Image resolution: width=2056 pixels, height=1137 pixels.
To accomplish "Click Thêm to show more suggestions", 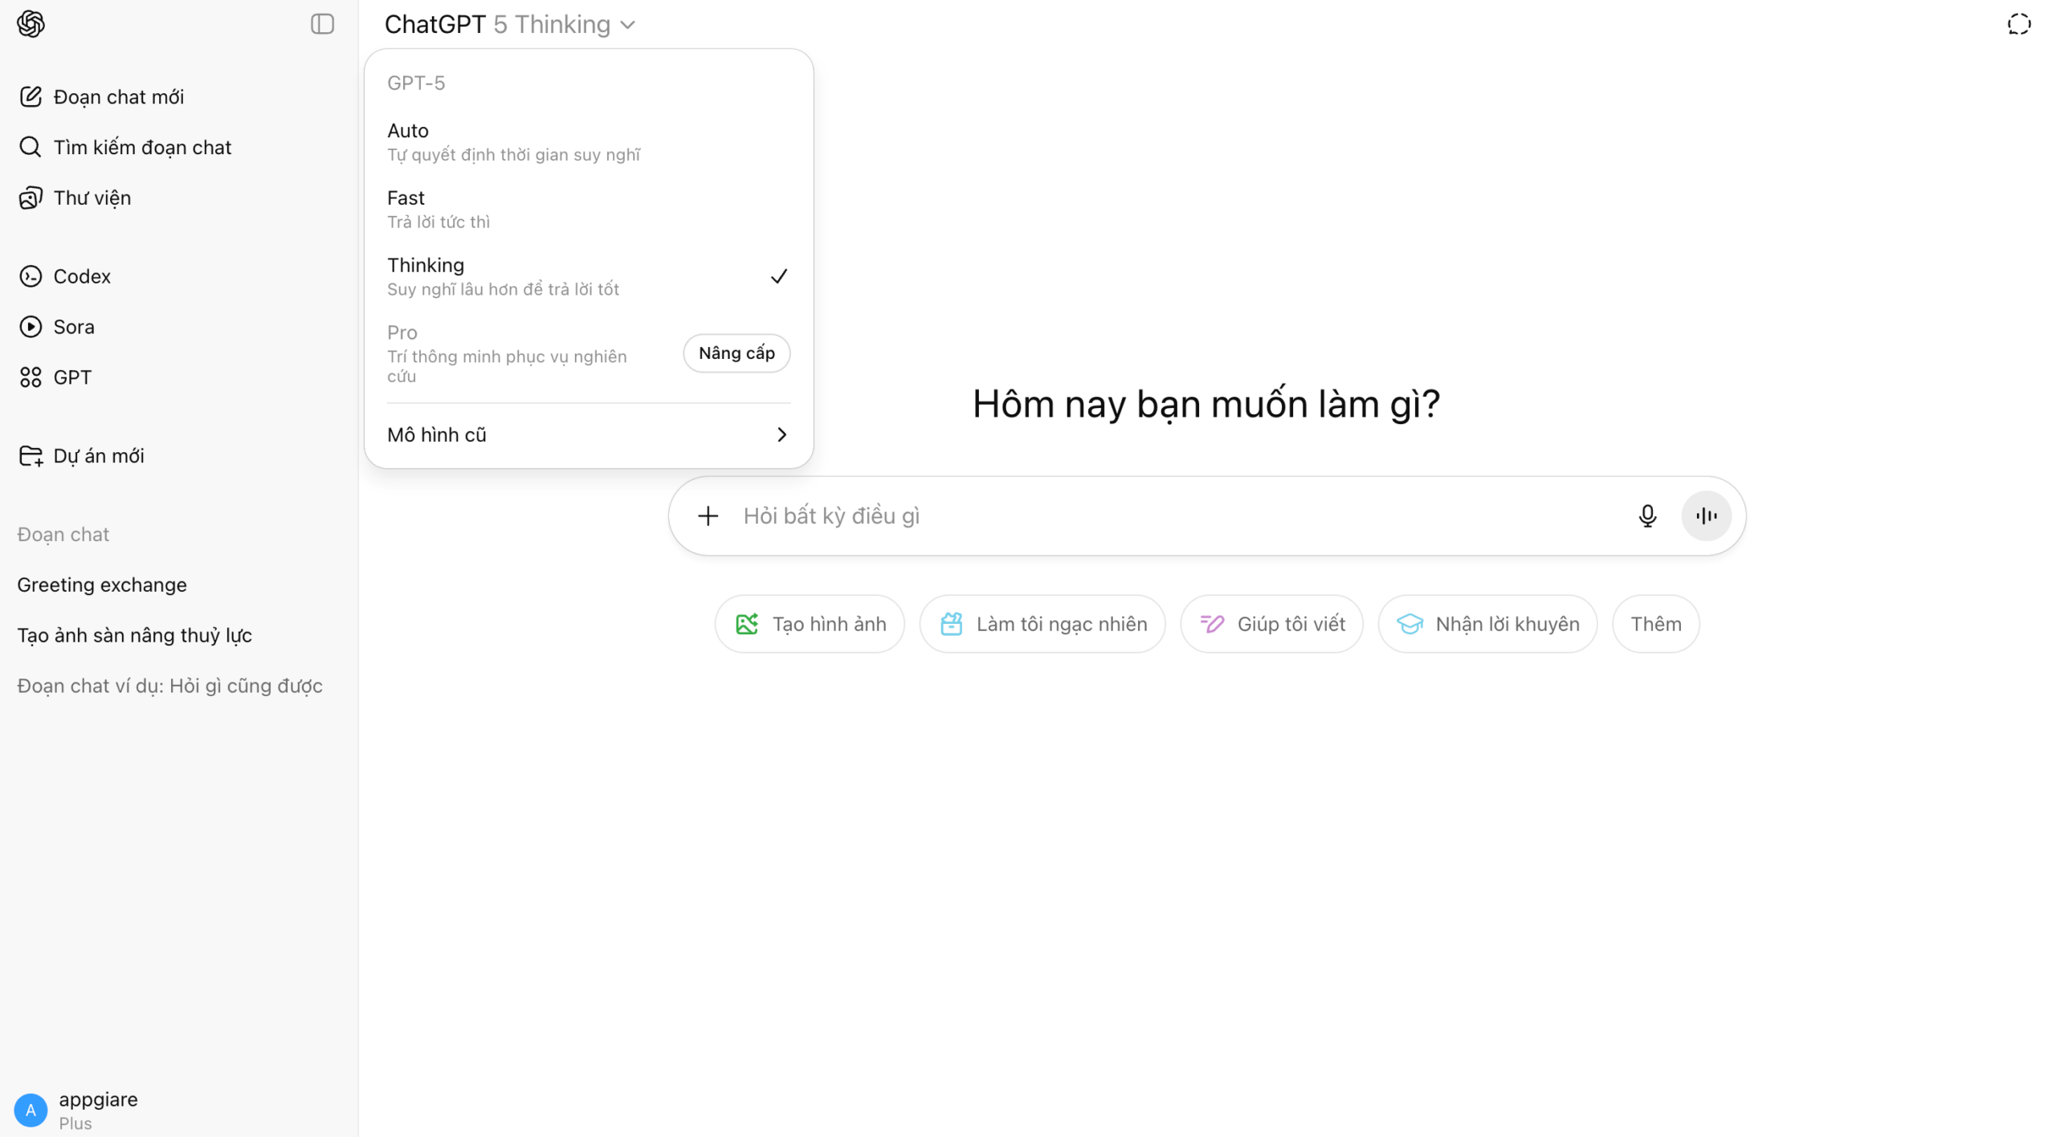I will click(x=1655, y=624).
